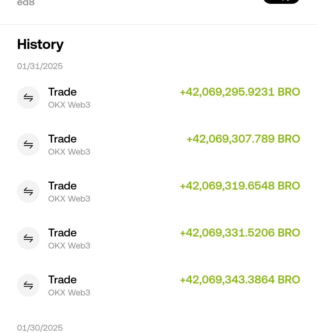Click OKX Web3 under the fifth trade
Viewport: 317px width, 333px height.
tap(69, 293)
